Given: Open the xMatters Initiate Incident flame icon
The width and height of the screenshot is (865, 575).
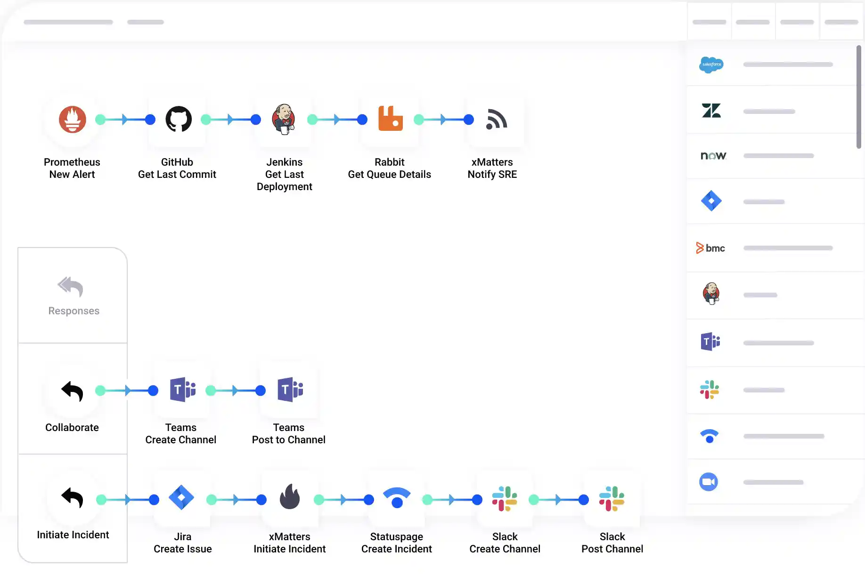Looking at the screenshot, I should (290, 496).
